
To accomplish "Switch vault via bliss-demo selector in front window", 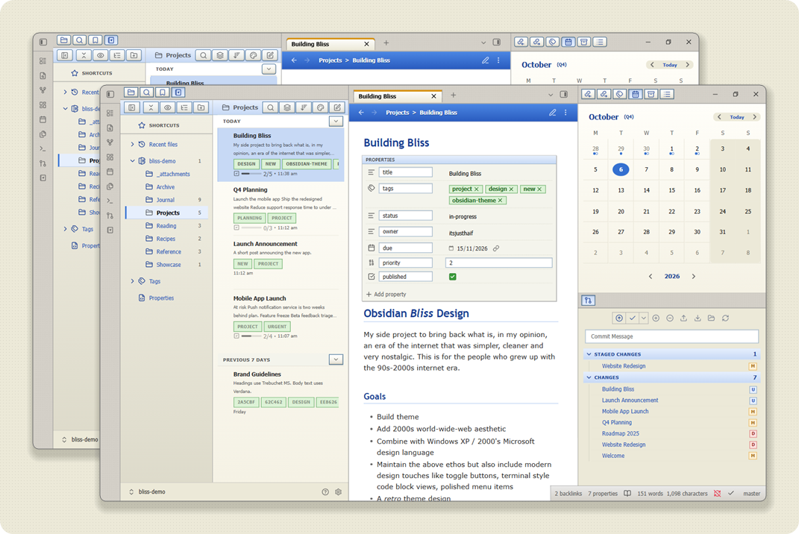I will pos(147,492).
